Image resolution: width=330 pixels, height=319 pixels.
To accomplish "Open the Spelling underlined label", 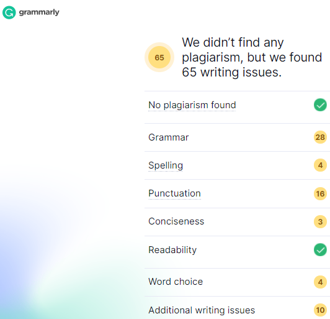I will click(166, 165).
